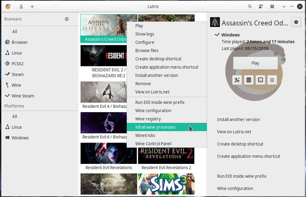Close the Assassin's Creed detail panel

coord(296,22)
